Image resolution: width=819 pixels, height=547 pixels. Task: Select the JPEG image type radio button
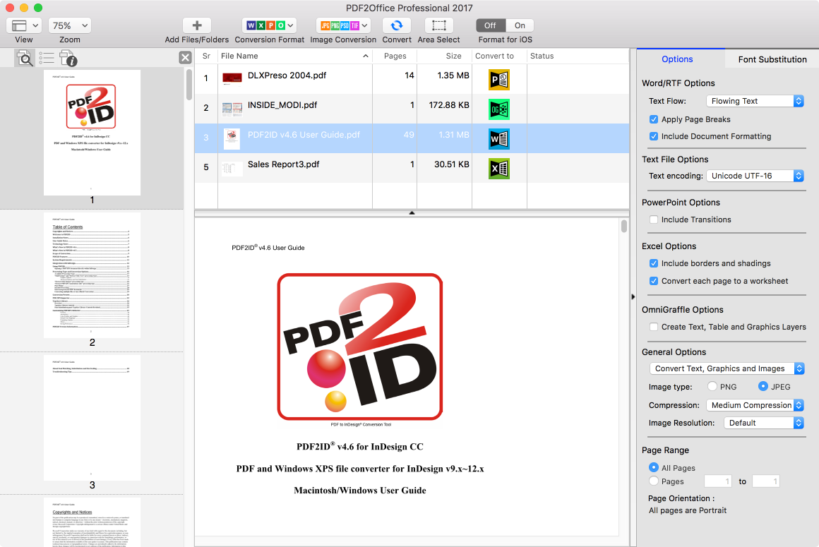coord(763,386)
